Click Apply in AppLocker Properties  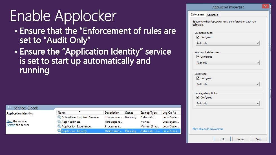pyautogui.click(x=259, y=139)
